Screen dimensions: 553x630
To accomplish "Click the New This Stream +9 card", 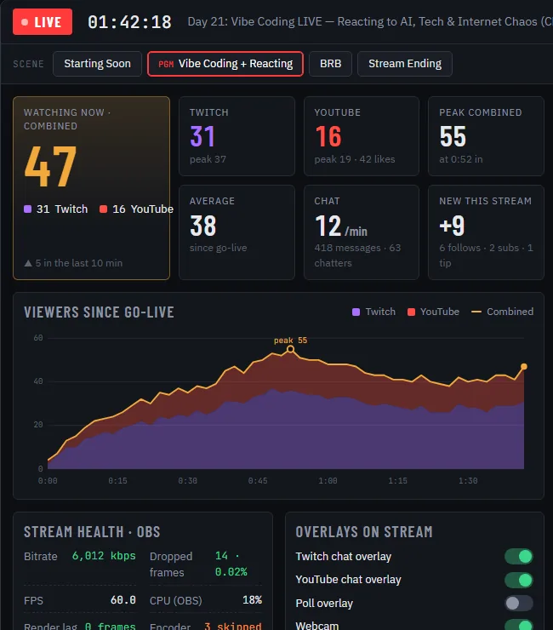I will tap(486, 232).
